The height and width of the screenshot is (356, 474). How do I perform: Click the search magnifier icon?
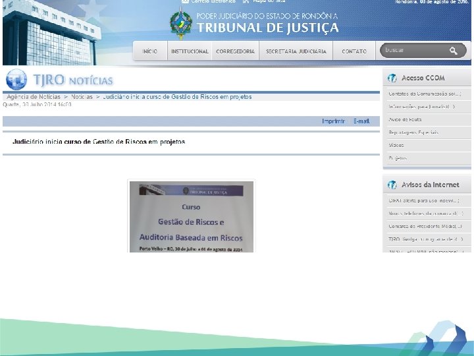(453, 51)
